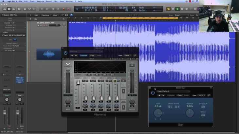The image size is (239, 134).
Task: Click Compare in Vitamin plugin header
Action: click(83, 56)
